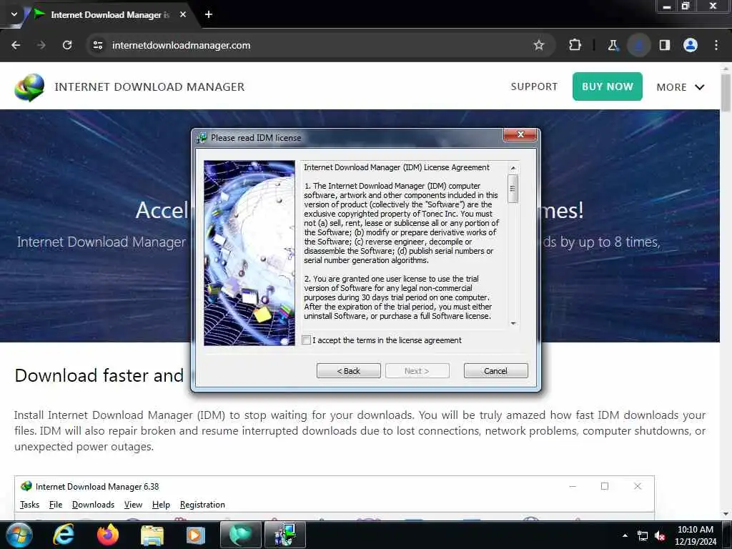Click the globe artwork in the installer
This screenshot has width=732, height=549.
tap(249, 253)
